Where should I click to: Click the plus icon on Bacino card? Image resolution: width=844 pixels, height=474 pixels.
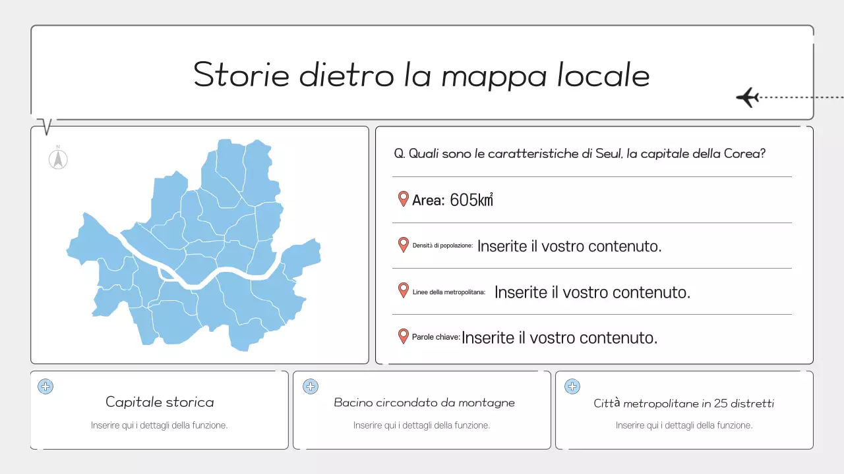tap(310, 386)
